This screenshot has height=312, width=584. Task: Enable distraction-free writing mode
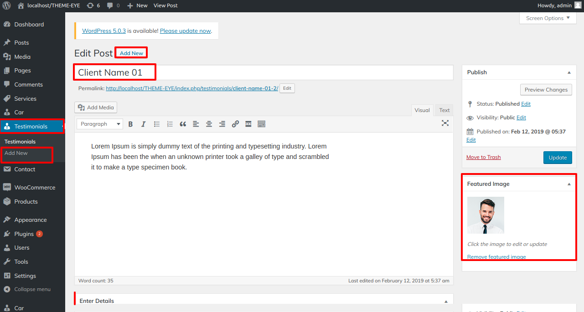445,123
